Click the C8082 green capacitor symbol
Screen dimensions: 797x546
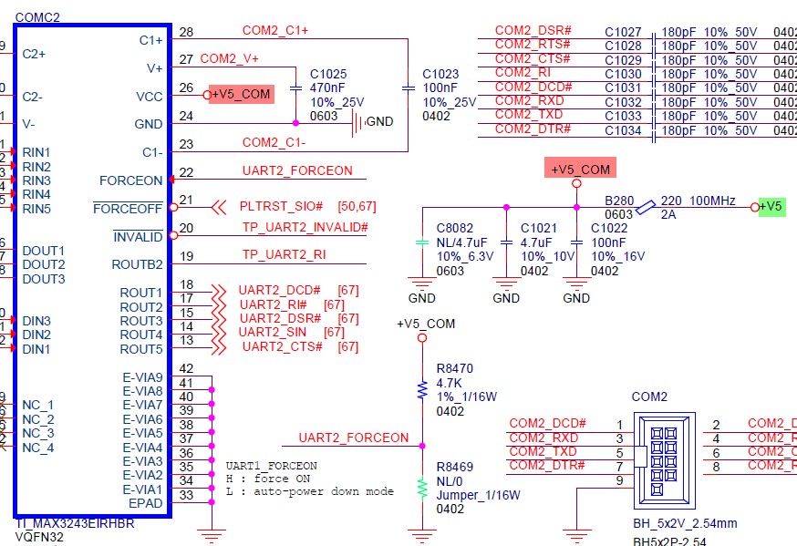(422, 242)
